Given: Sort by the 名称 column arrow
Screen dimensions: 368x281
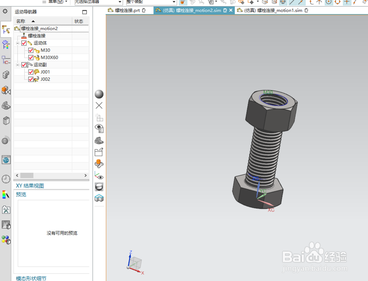Looking at the screenshot, I should [x=33, y=21].
